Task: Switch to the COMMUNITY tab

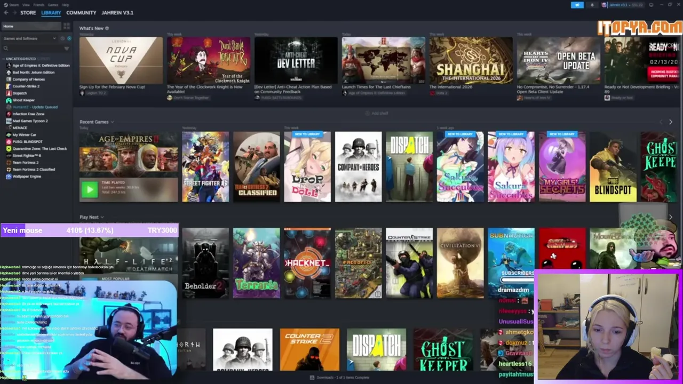Action: 81,13
